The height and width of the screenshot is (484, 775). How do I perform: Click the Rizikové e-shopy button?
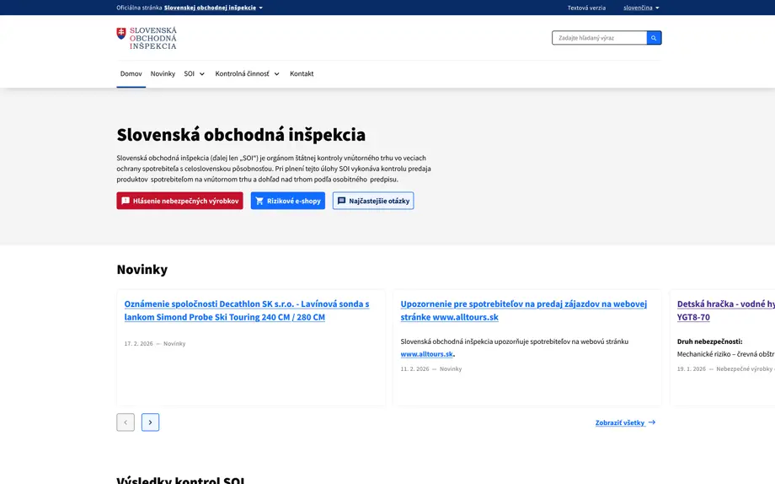pos(287,201)
